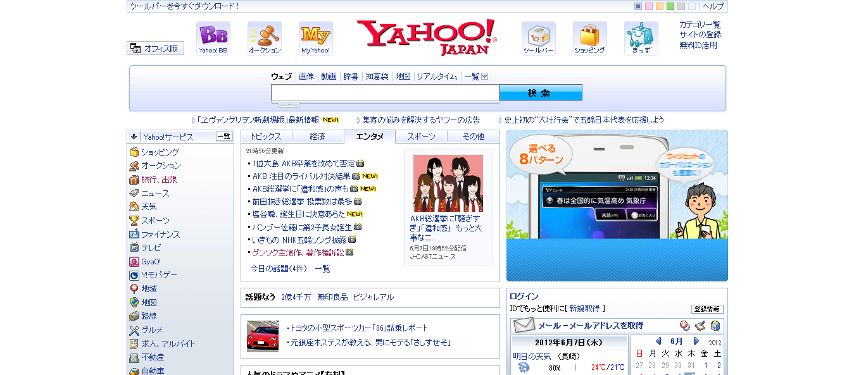Screen dimensions: 854x375
Task: Click the red star badge icon in mail bar
Action: tap(685, 326)
